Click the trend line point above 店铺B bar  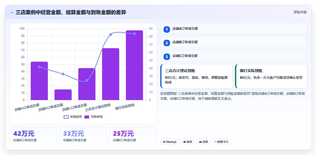click(x=63, y=74)
